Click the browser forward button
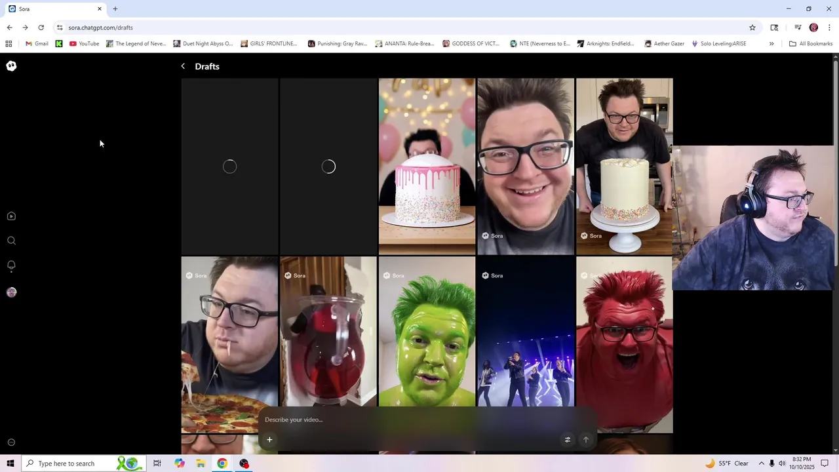Viewport: 839px width, 472px height. [x=25, y=28]
